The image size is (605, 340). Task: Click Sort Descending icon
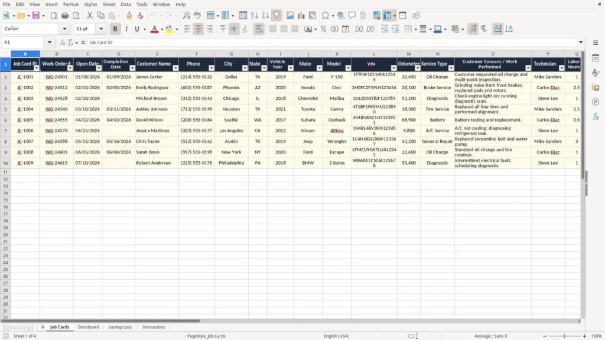[265, 15]
